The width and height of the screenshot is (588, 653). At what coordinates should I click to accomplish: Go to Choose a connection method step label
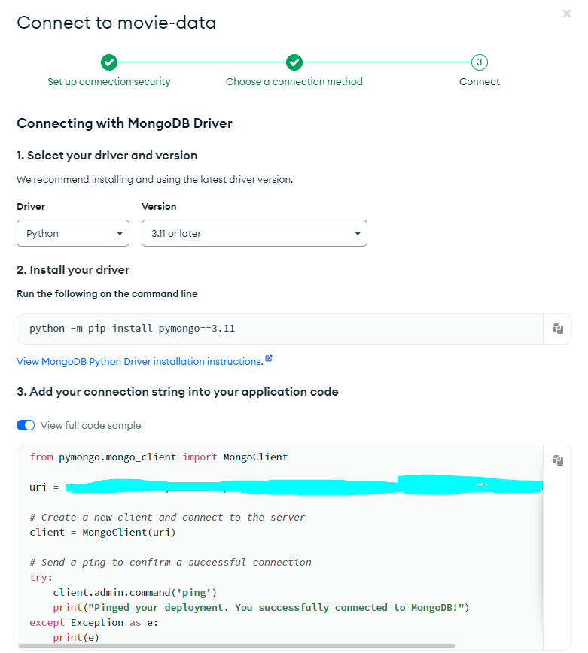(294, 81)
